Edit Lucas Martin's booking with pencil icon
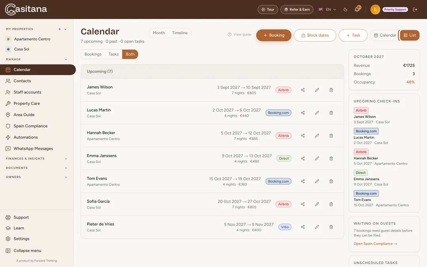This screenshot has height=267, width=427. 317,113
